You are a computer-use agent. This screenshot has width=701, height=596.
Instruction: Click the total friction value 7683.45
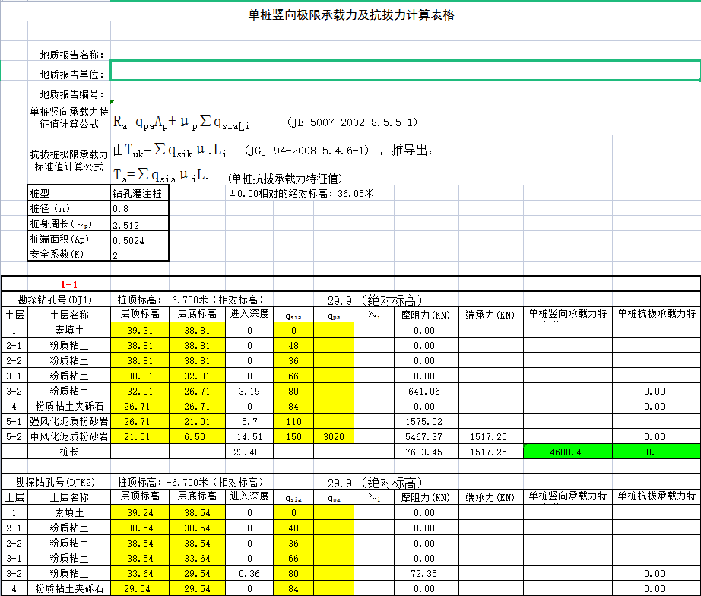coord(426,452)
